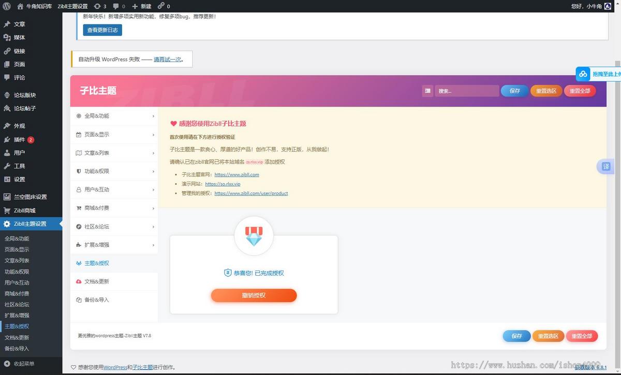Screen dimensions: 621x375
Task: Expand the 用户&互动 panel section
Action: (x=114, y=190)
